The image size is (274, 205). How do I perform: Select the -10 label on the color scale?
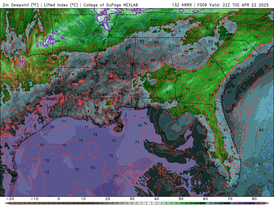34,199
